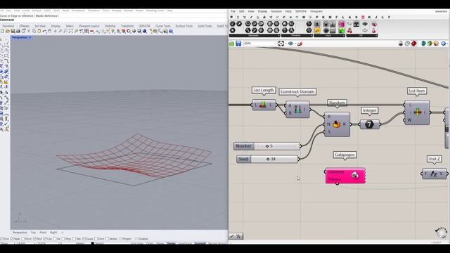Select the Unit Z component

(435, 174)
